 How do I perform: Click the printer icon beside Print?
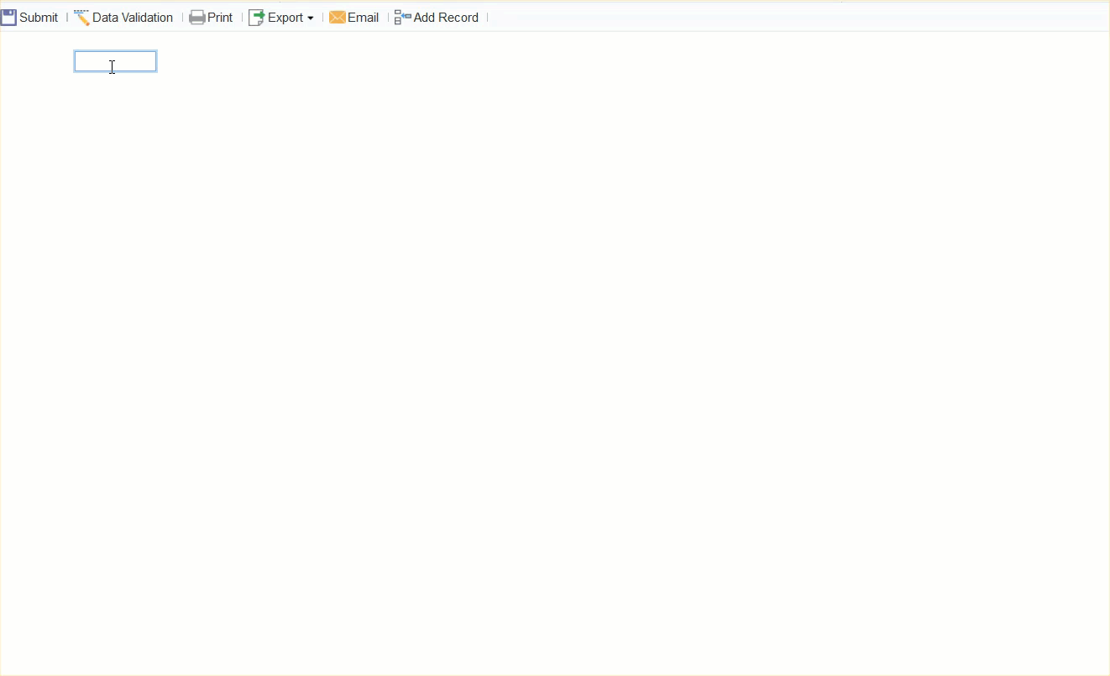click(x=196, y=17)
